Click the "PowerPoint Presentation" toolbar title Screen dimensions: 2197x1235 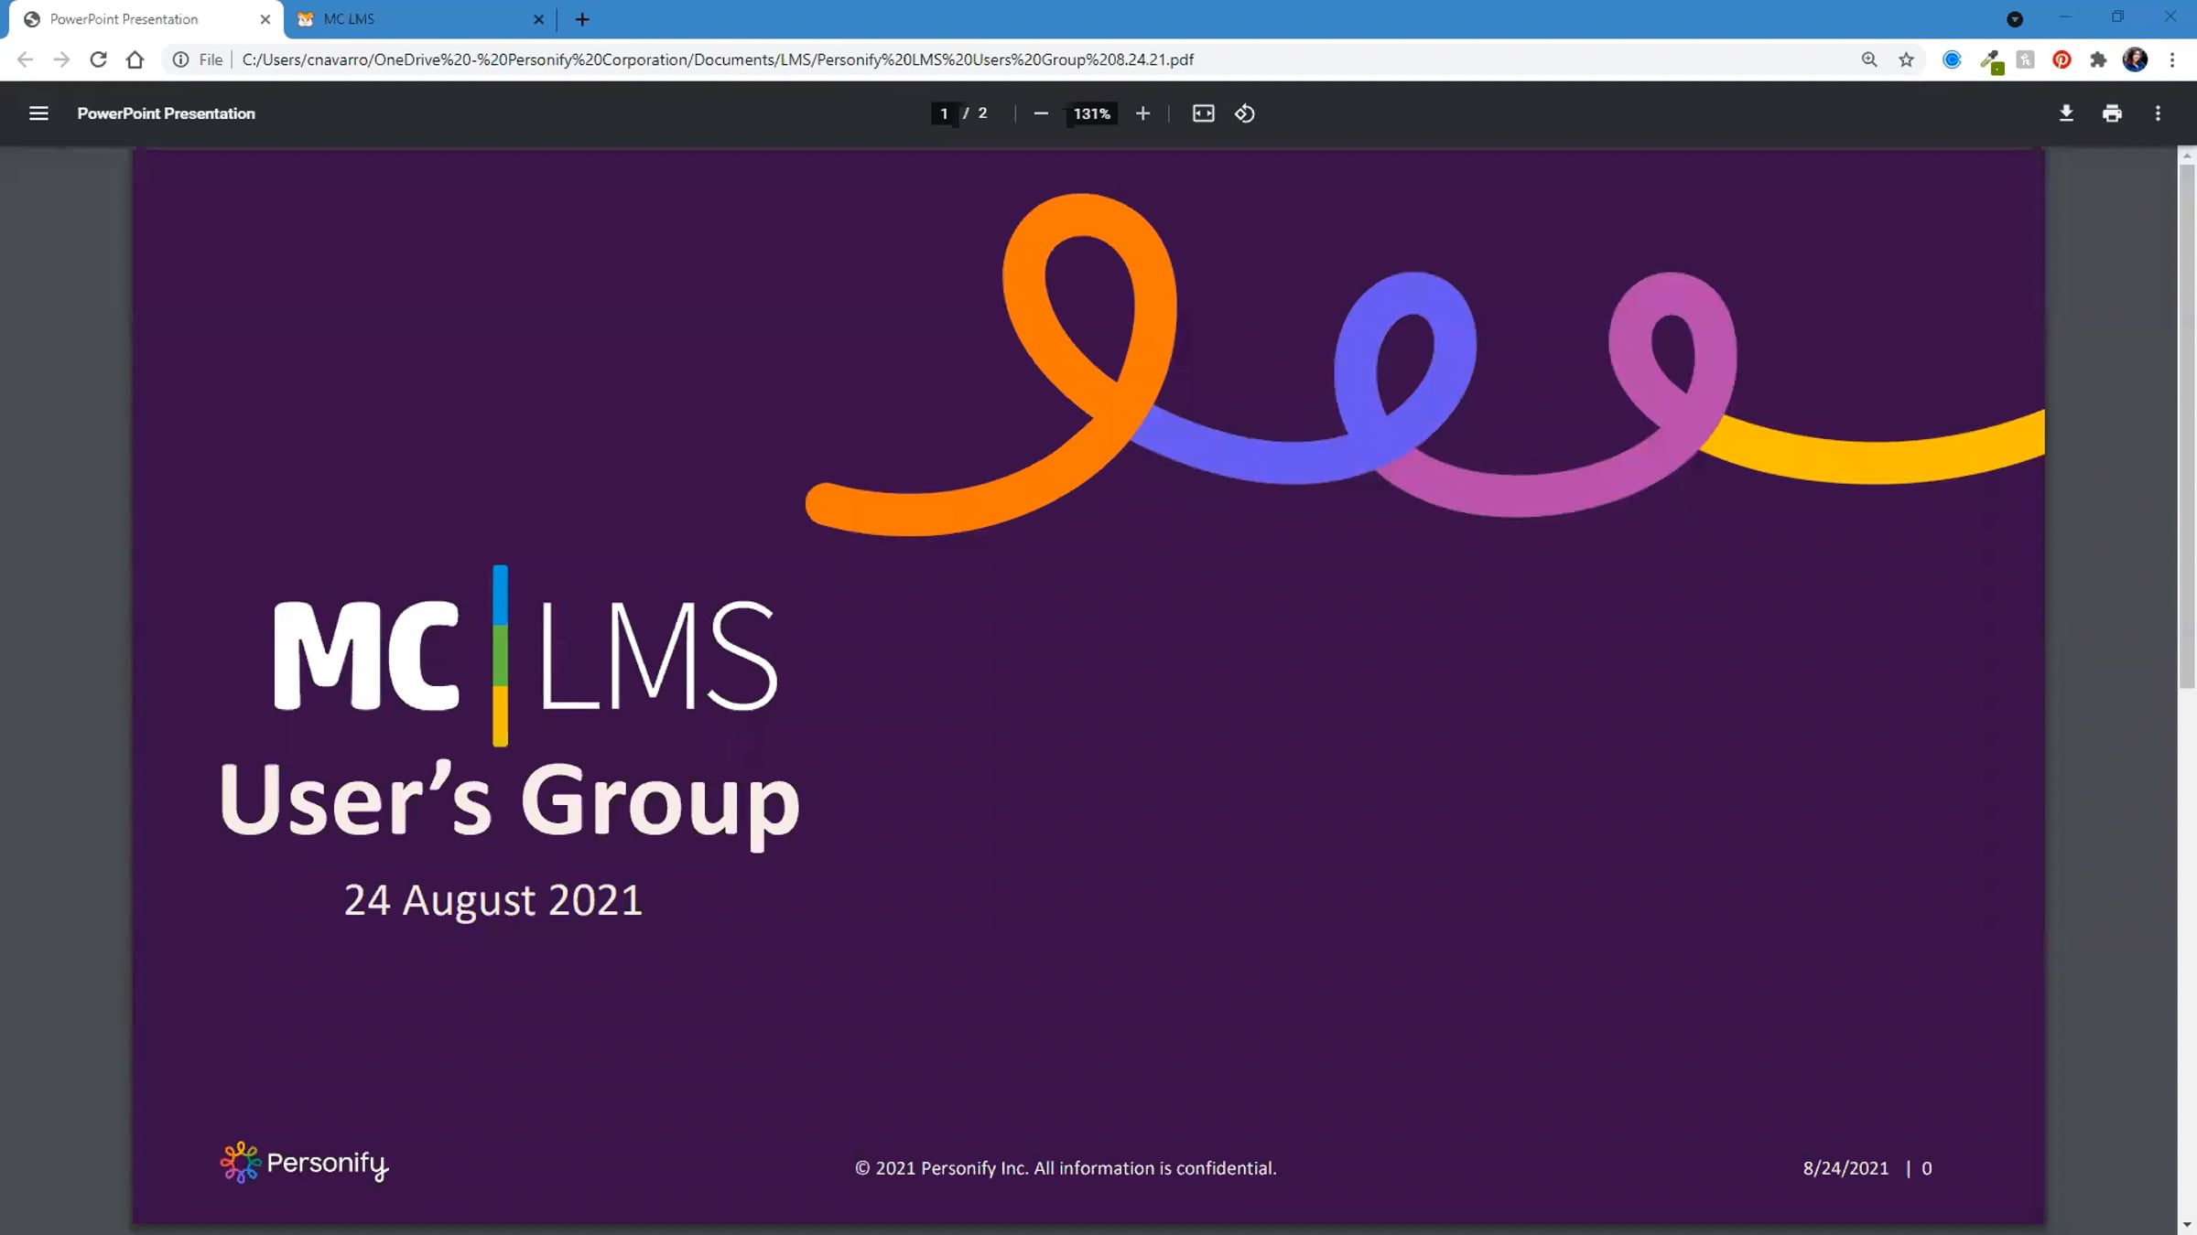point(167,113)
